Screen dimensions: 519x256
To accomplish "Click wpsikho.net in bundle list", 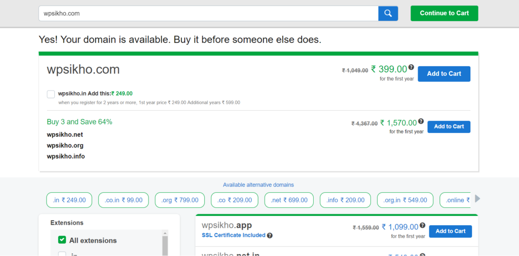I will tap(65, 135).
